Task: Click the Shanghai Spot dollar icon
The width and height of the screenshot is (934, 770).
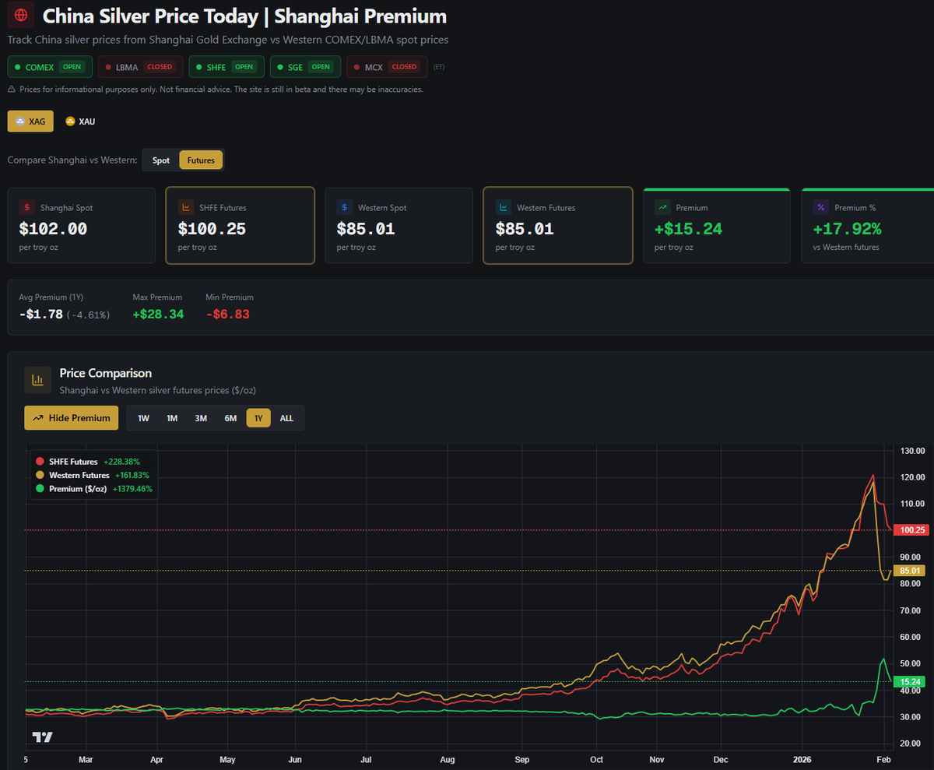Action: [x=27, y=208]
